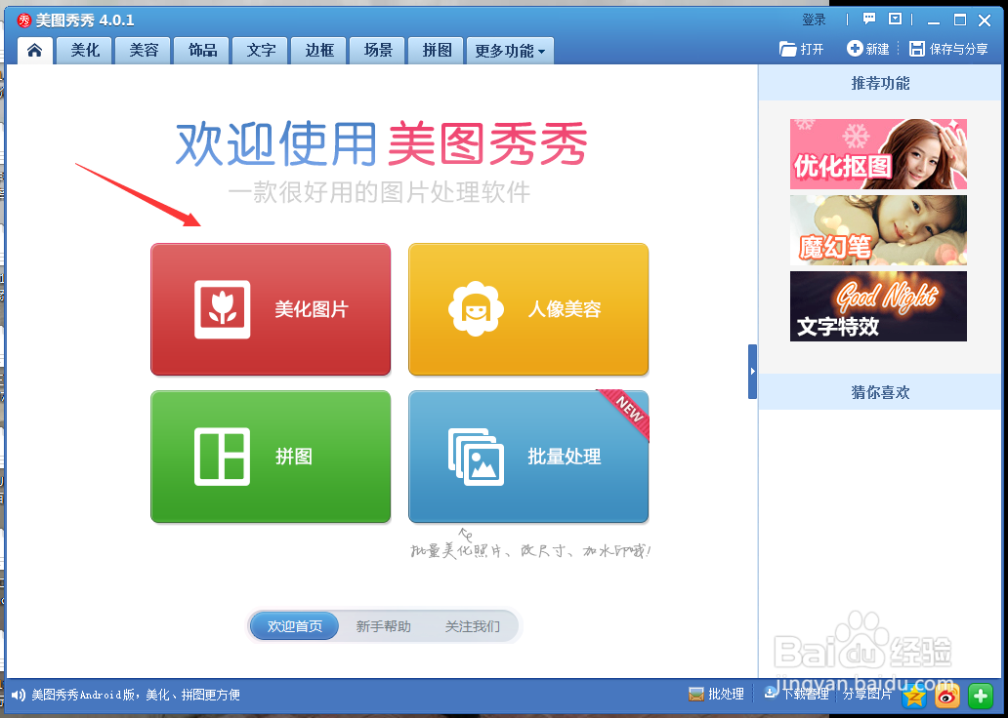Click the tulip picture icon in 美化图片
This screenshot has height=718, width=1008.
click(223, 309)
